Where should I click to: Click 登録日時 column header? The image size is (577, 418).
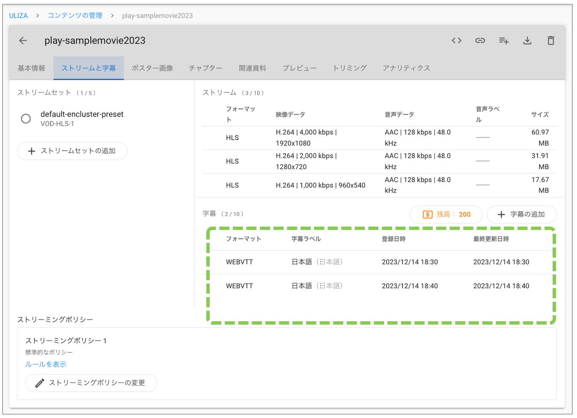(394, 239)
